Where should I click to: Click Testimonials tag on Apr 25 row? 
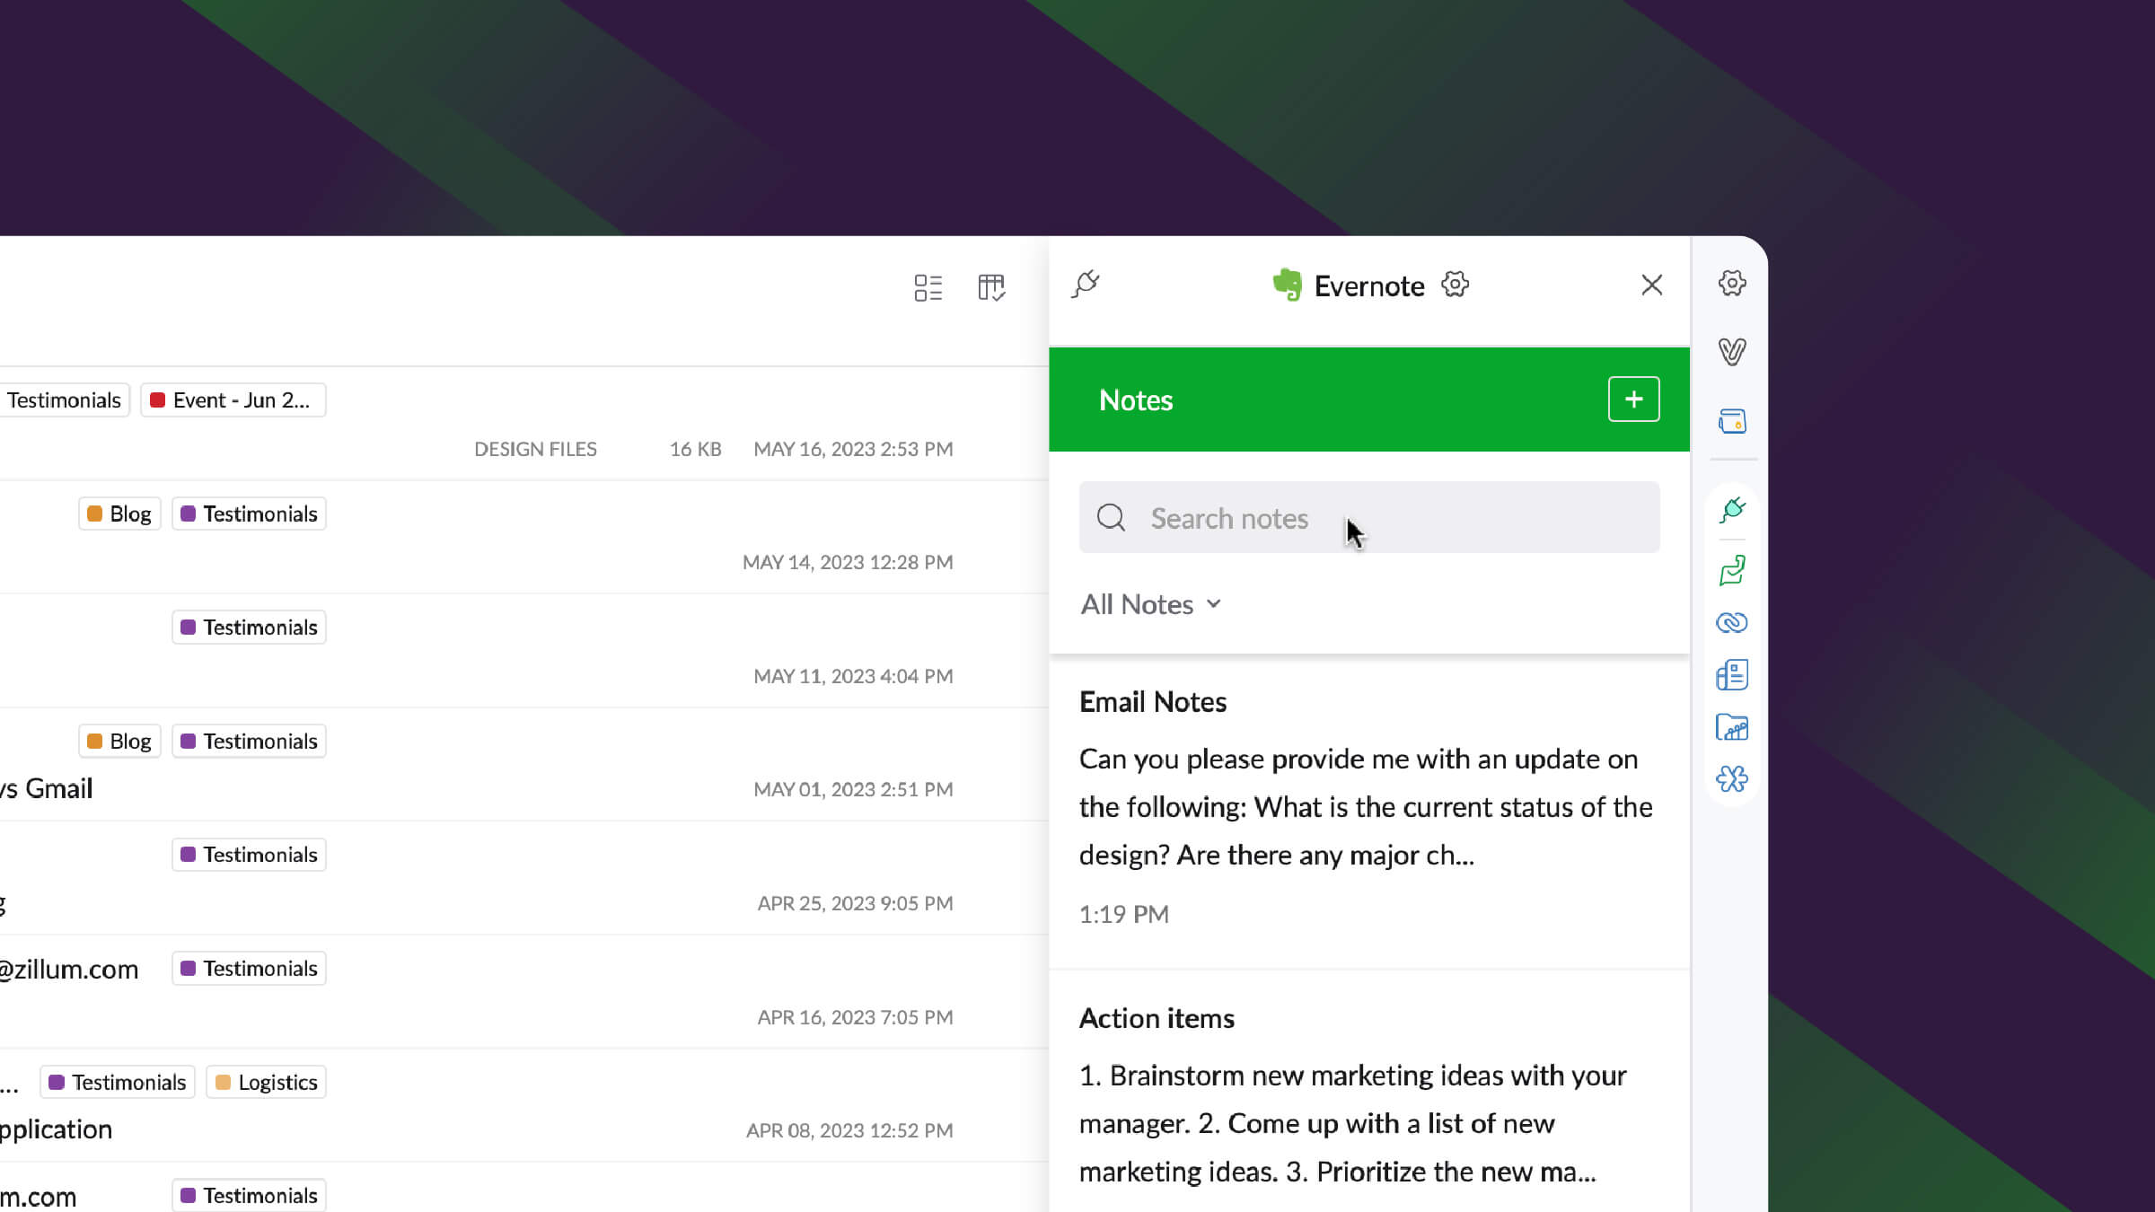point(249,855)
